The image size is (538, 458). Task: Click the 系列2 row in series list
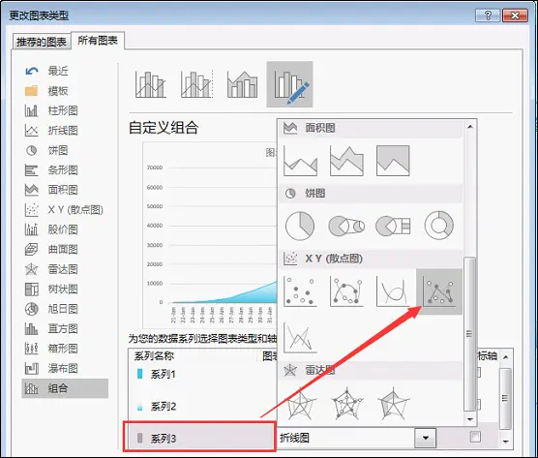point(202,407)
